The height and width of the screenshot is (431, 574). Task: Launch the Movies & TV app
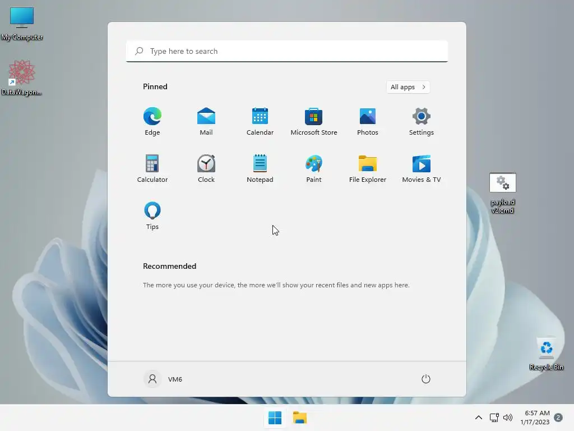click(x=422, y=168)
